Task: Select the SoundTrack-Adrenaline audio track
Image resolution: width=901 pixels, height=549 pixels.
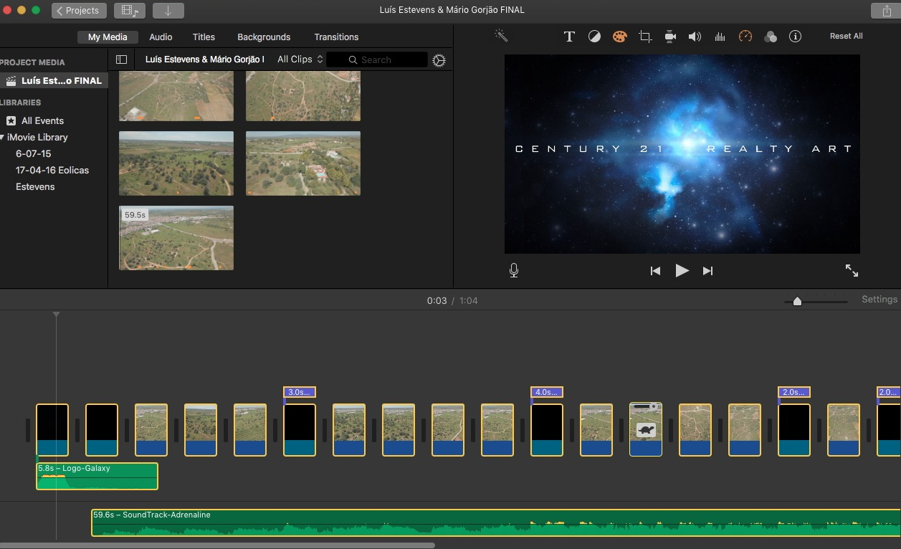Action: pyautogui.click(x=496, y=522)
